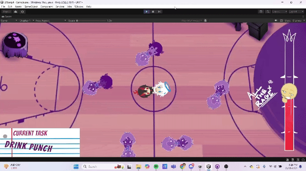306x171 pixels.
Task: Open the Window menu
Action: (79, 7)
